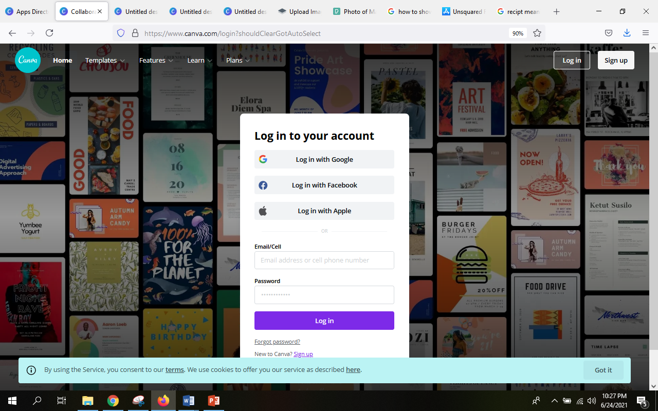Expand the Plans menu

tap(238, 60)
